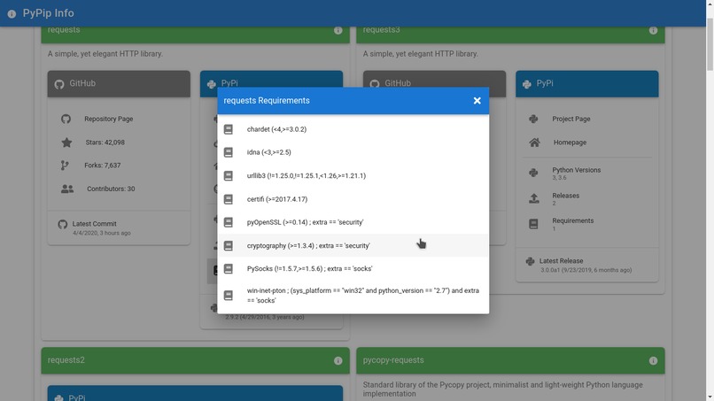Select the urllib3 requirement entry

(x=353, y=175)
